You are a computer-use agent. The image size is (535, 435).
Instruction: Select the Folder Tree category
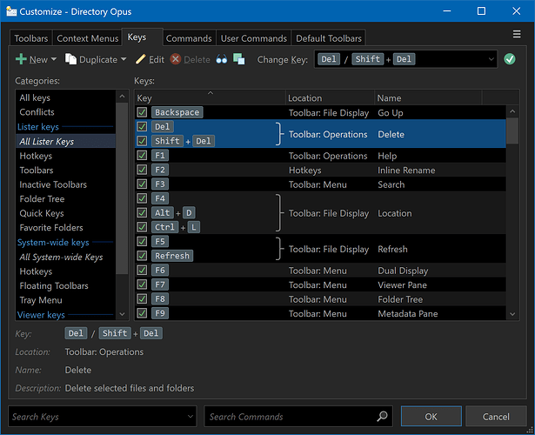[65, 199]
